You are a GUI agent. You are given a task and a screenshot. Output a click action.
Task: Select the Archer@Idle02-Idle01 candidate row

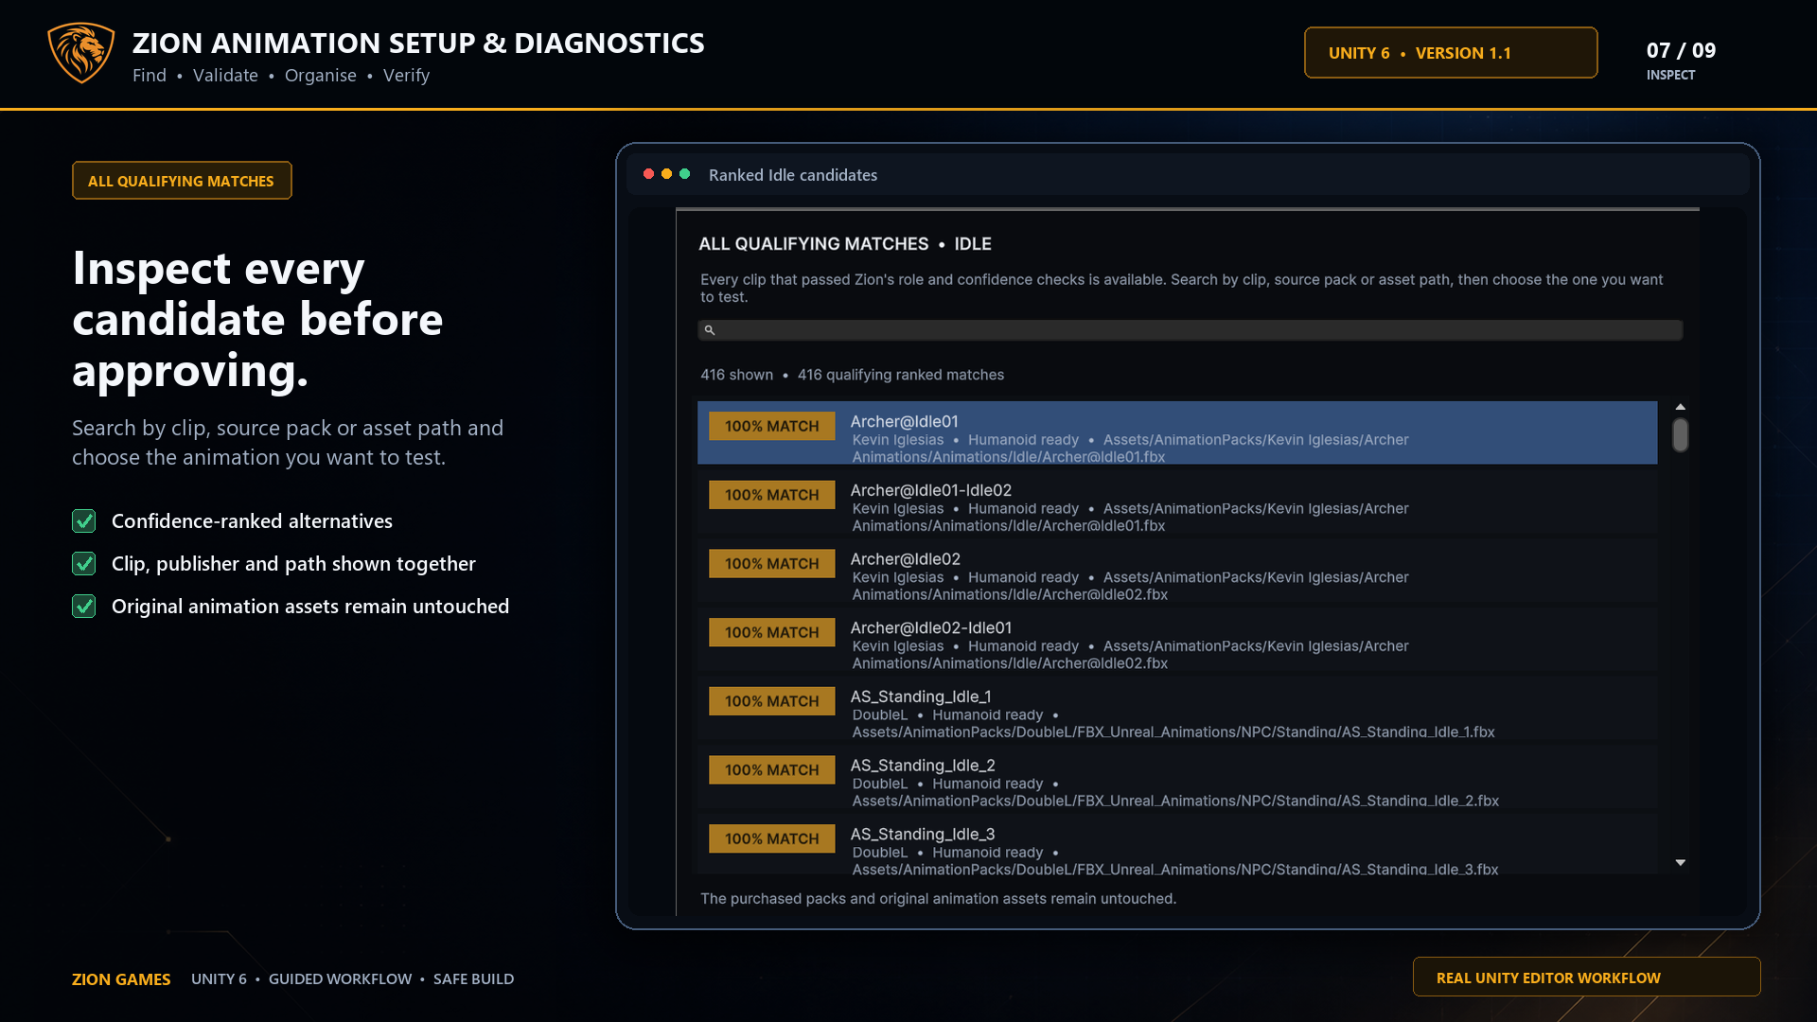tap(1177, 640)
